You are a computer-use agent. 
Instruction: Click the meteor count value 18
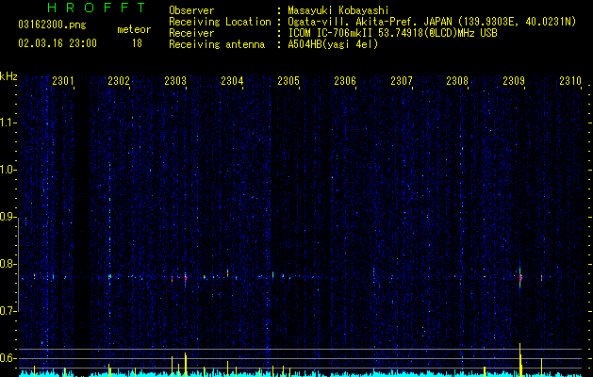pos(137,43)
